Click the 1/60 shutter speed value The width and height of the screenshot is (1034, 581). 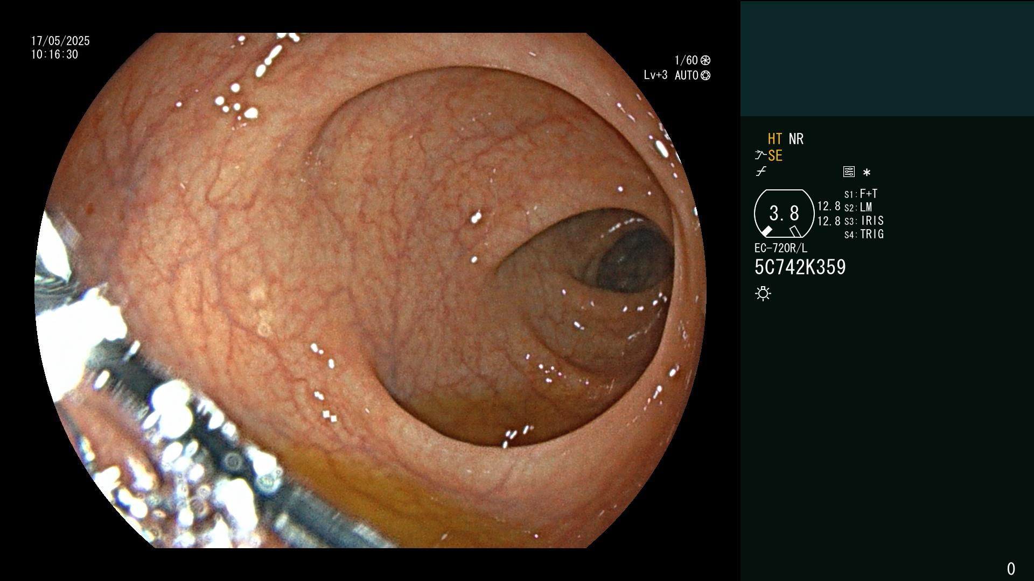[x=686, y=60]
